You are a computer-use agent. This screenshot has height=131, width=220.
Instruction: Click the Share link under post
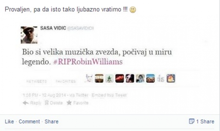52,122
